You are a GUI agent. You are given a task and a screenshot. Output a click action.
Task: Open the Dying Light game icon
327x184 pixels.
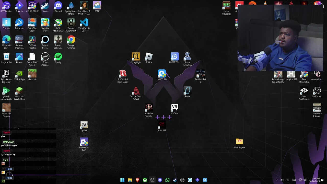click(136, 58)
